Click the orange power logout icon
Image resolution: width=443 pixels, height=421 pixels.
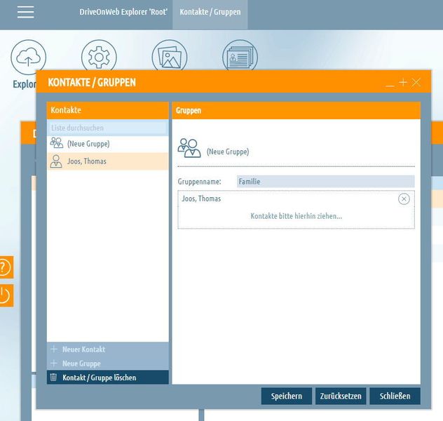click(6, 295)
